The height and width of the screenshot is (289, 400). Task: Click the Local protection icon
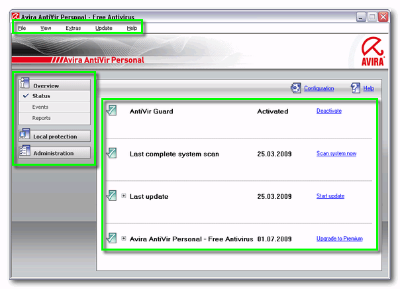25,135
